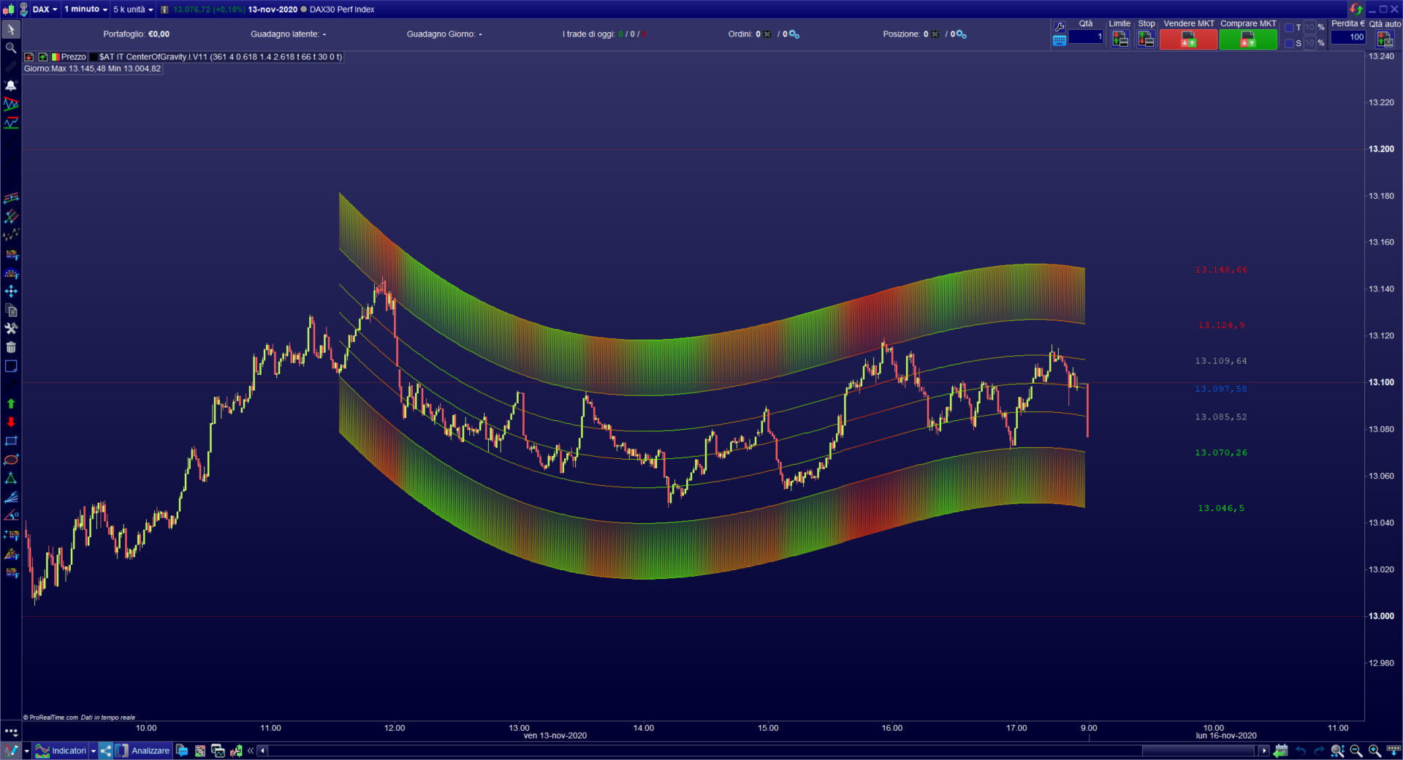The width and height of the screenshot is (1403, 760).
Task: Select the triangle drawing tool
Action: [x=11, y=479]
